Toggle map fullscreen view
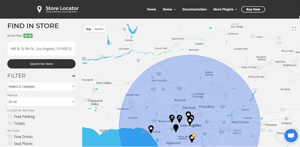The height and width of the screenshot is (147, 300). 294,29
